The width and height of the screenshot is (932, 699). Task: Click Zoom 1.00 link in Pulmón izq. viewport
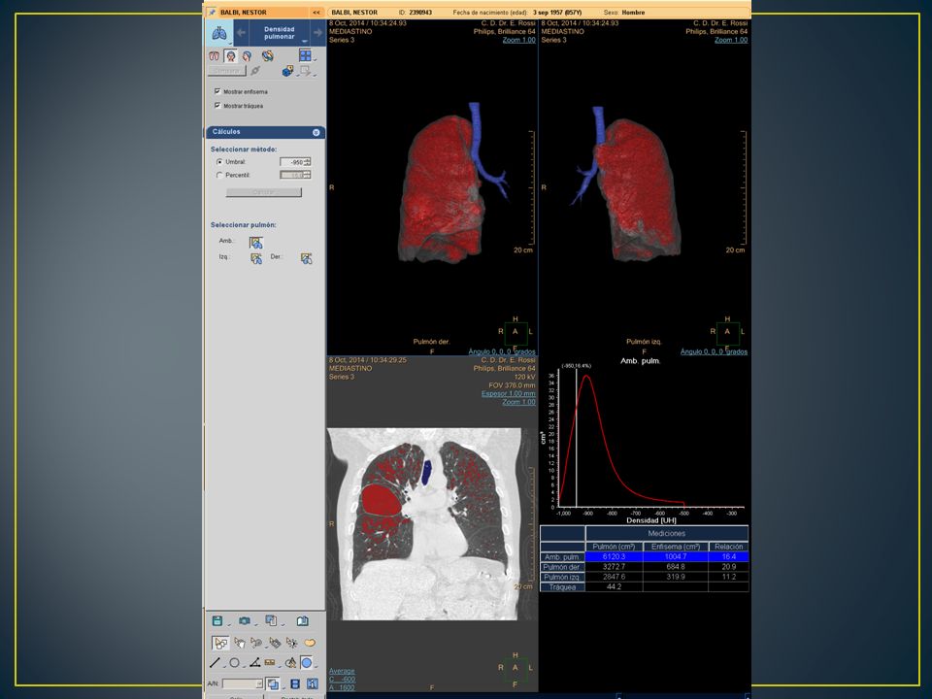731,40
